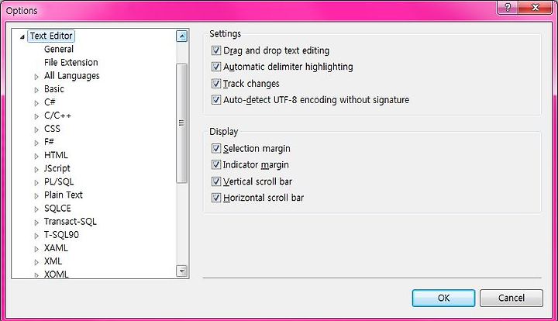The image size is (558, 321).
Task: Expand the JScript node arrow
Action: tap(36, 169)
